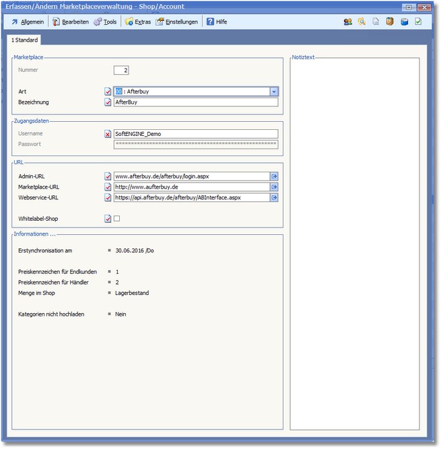Open the Allgemein menu
The width and height of the screenshot is (441, 449).
28,22
